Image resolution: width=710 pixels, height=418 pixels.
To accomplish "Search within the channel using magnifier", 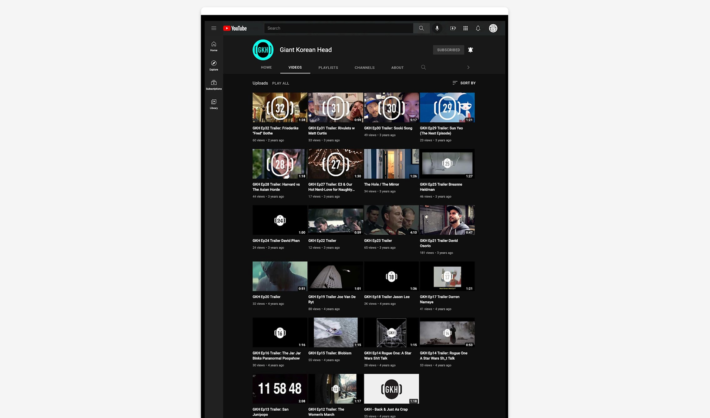I will 423,67.
